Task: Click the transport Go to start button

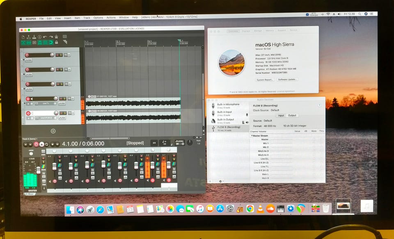Action: pos(25,144)
